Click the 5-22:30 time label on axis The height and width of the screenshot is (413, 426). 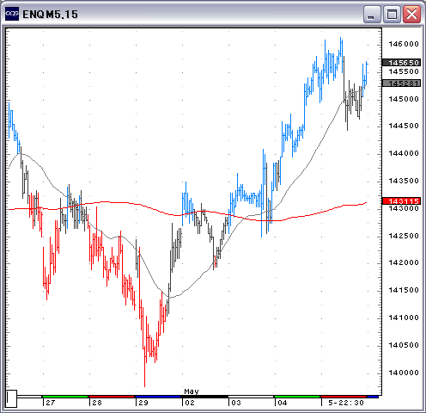point(346,403)
